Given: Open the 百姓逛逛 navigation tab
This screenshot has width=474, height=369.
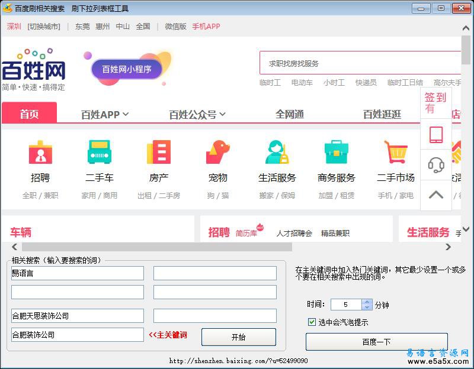Looking at the screenshot, I should point(382,114).
